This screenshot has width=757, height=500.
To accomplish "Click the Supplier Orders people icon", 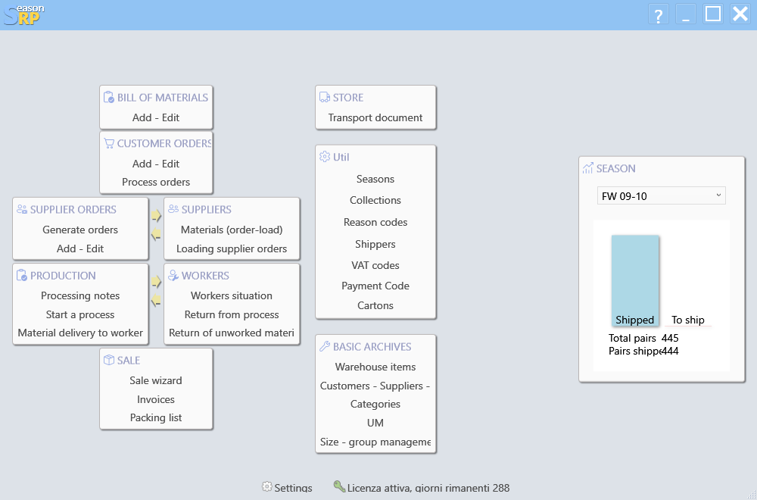I will [x=22, y=210].
